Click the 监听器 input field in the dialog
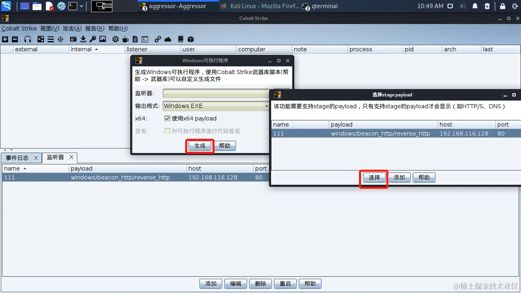The height and width of the screenshot is (293, 521). coord(216,94)
